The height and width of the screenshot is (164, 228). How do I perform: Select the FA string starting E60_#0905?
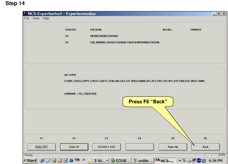125,42
